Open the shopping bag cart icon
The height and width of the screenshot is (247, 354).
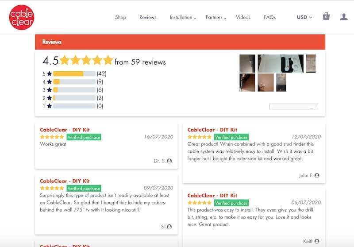click(326, 16)
